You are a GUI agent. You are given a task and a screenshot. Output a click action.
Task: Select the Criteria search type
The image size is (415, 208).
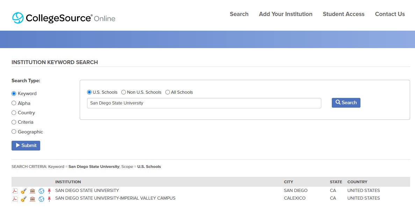[x=14, y=122]
